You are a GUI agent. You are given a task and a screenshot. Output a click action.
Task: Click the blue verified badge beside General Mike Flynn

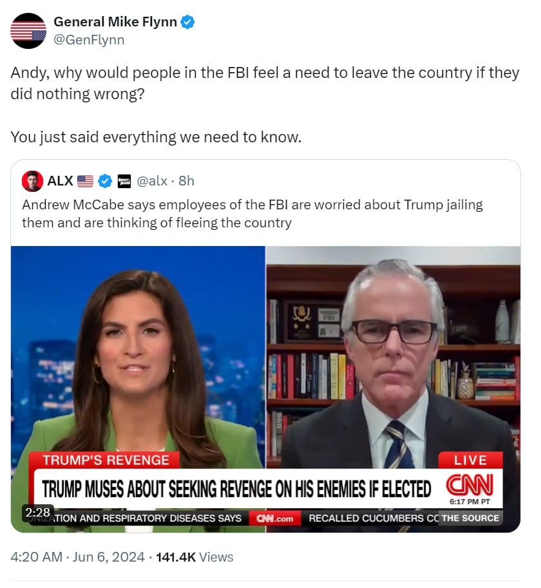(x=187, y=22)
